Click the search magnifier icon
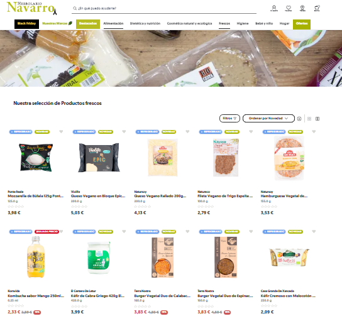 click(x=75, y=8)
